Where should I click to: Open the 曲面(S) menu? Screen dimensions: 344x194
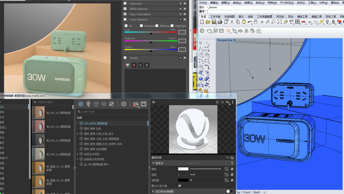point(249,3)
